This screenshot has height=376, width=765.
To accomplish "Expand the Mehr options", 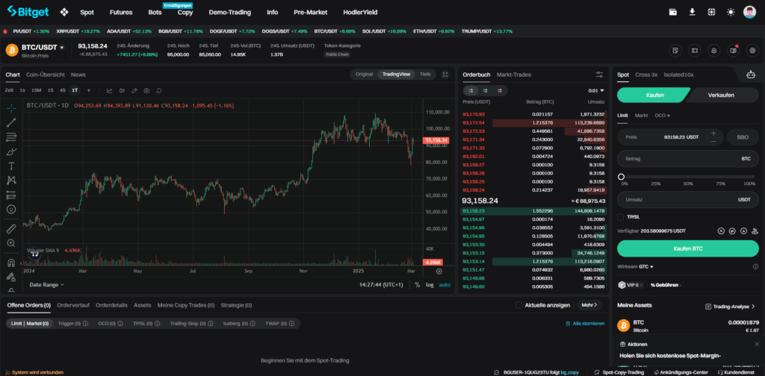I will tap(590, 305).
